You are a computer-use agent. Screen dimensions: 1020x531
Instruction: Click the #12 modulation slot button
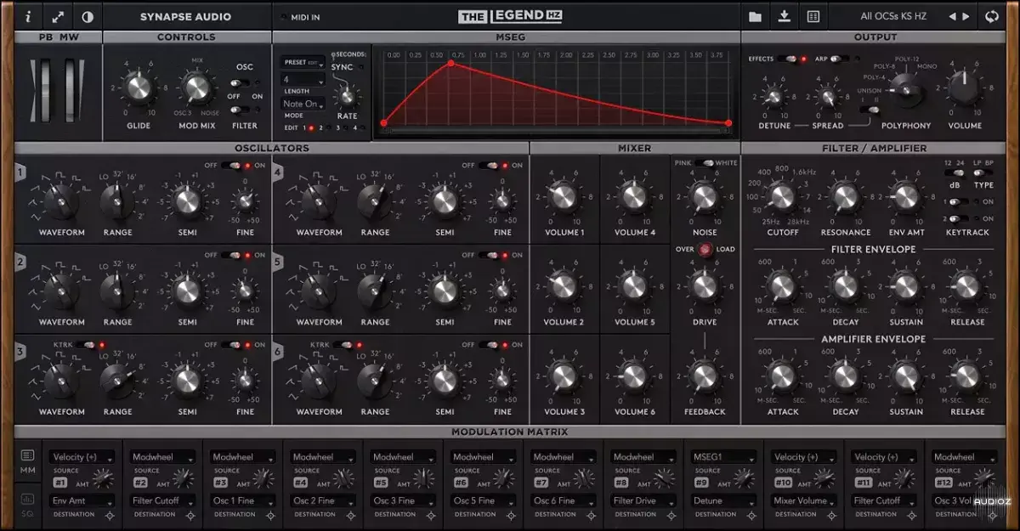tap(943, 483)
